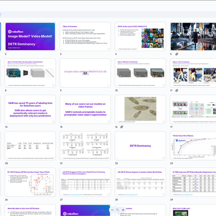This screenshot has height=216, width=216.
Task: Open 'D-FINE Improves DETR Bounding Box' slide
Action: (x=193, y=182)
